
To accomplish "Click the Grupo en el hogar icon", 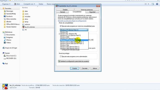I will tap(3, 48).
